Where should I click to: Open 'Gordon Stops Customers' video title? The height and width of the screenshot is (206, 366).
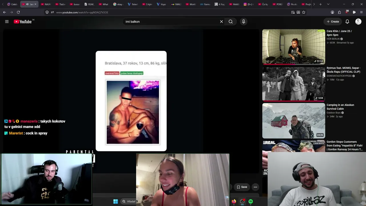click(345, 146)
